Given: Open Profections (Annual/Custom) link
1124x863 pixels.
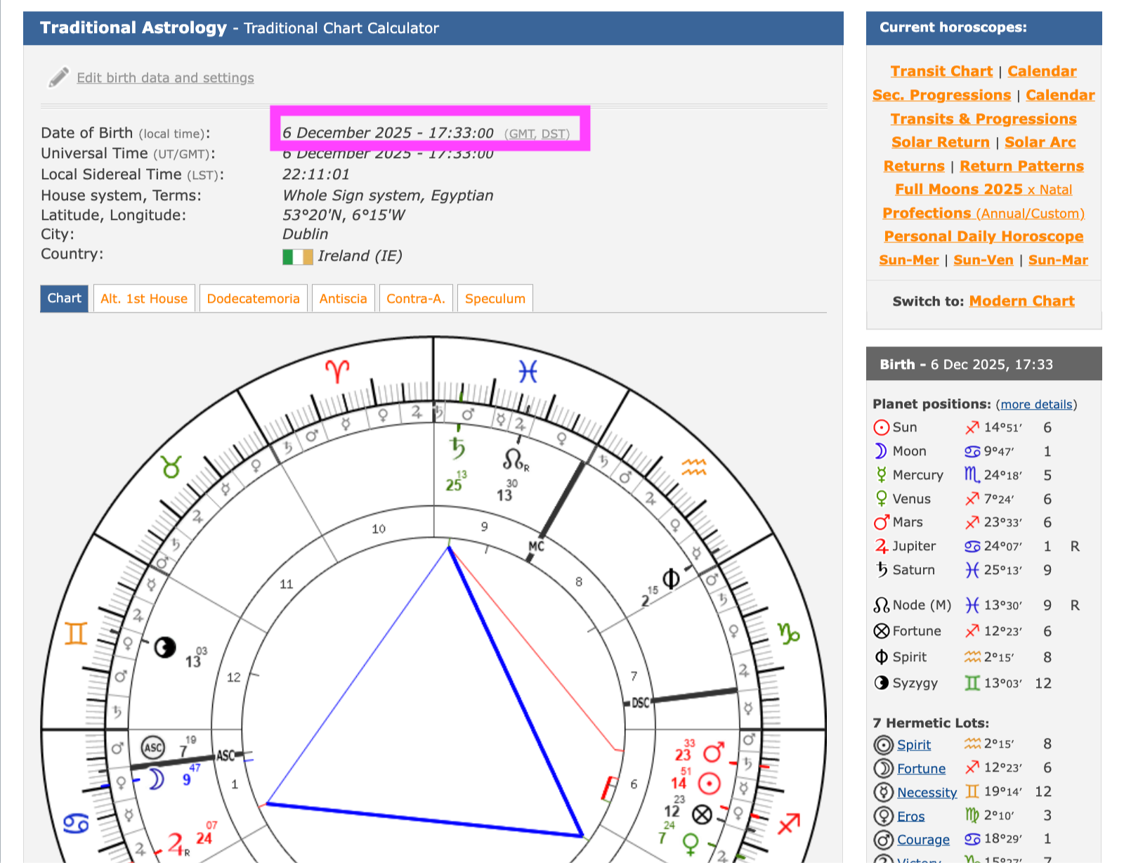Looking at the screenshot, I should [983, 213].
